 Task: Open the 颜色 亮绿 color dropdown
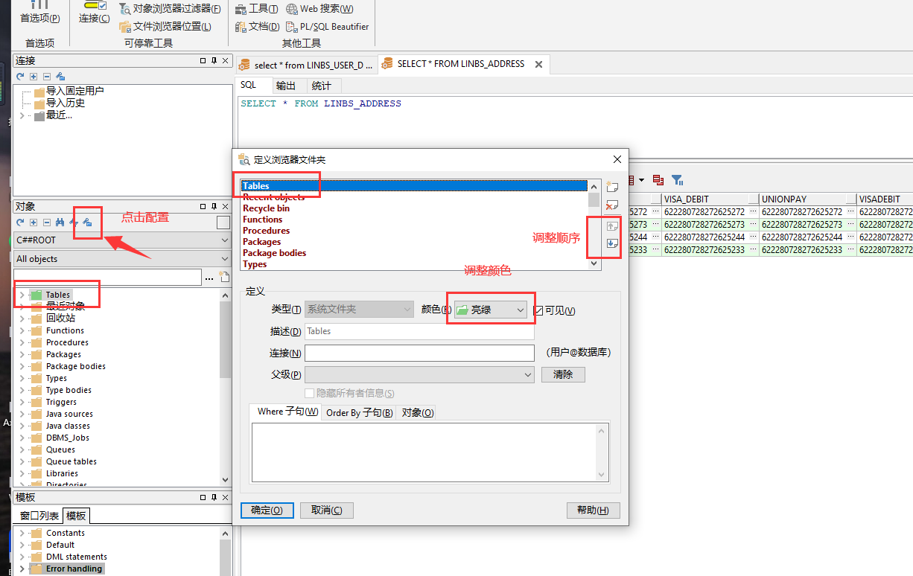pos(491,310)
